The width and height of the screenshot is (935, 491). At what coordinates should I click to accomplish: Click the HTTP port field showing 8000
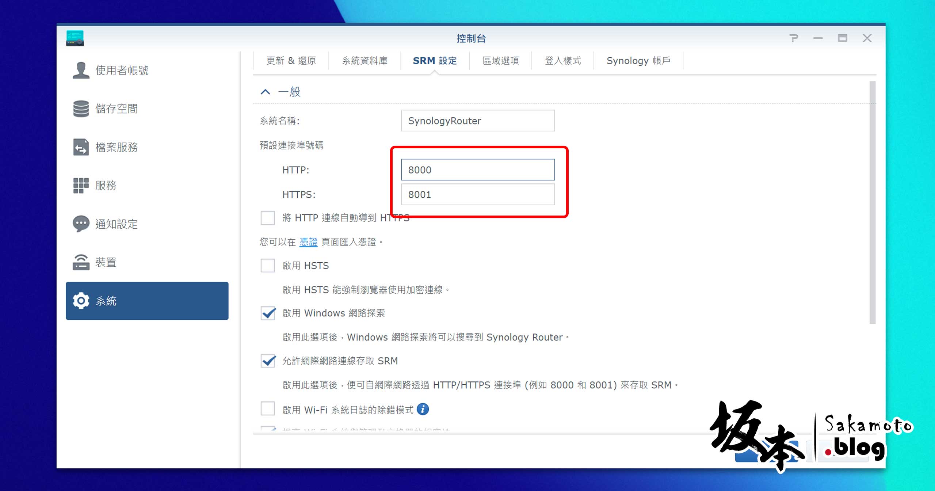[x=478, y=170]
